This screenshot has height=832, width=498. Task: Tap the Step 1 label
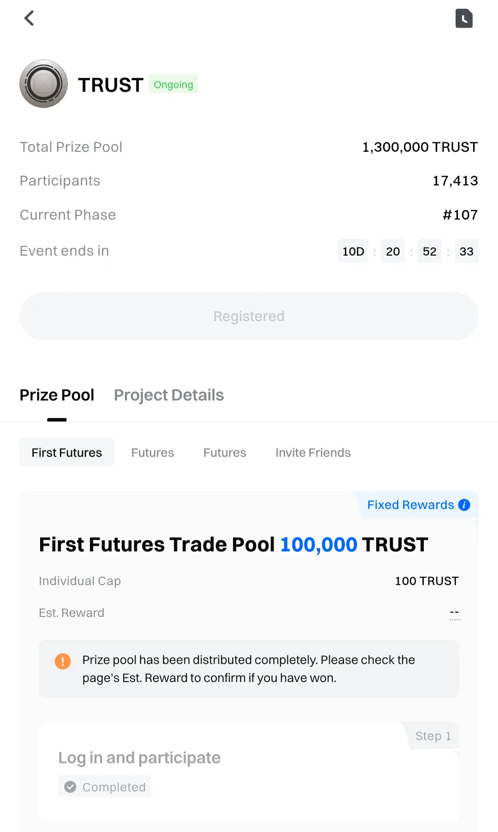[433, 736]
